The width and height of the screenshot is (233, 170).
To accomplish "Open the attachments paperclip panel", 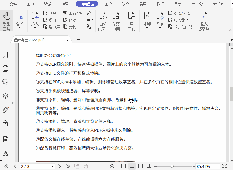I will pos(5,110).
